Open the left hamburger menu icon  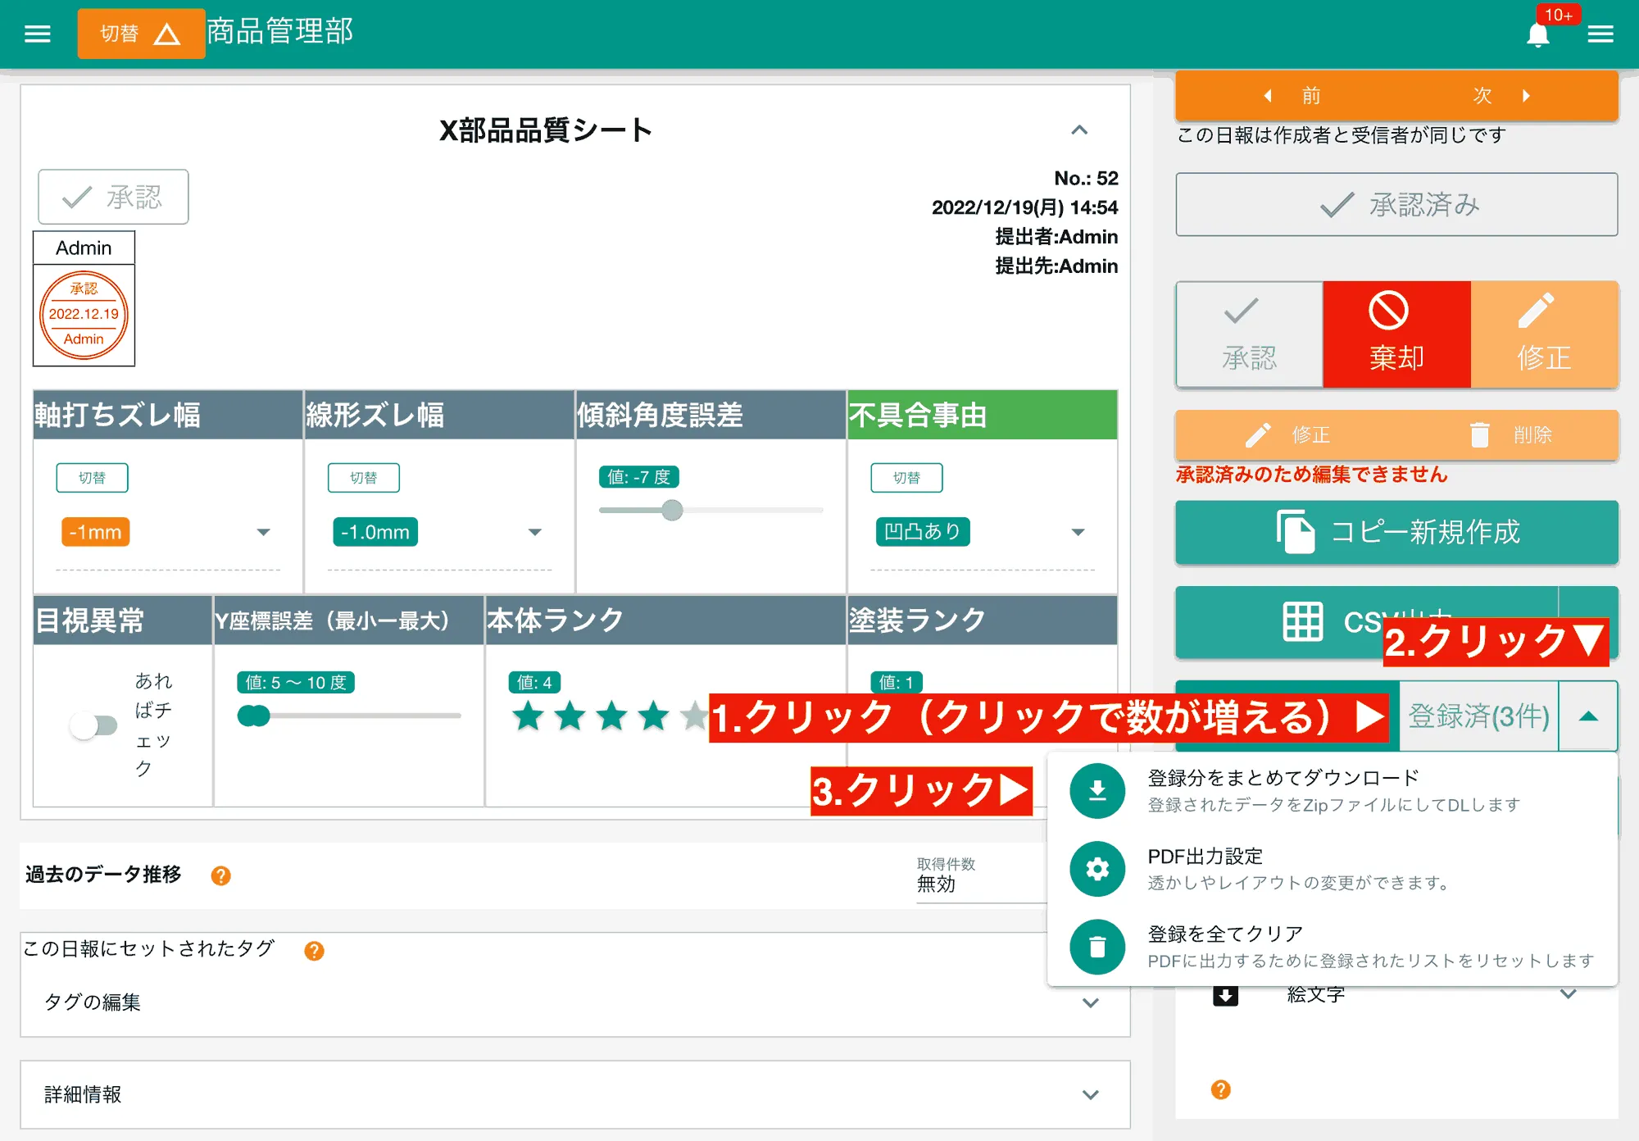36,33
